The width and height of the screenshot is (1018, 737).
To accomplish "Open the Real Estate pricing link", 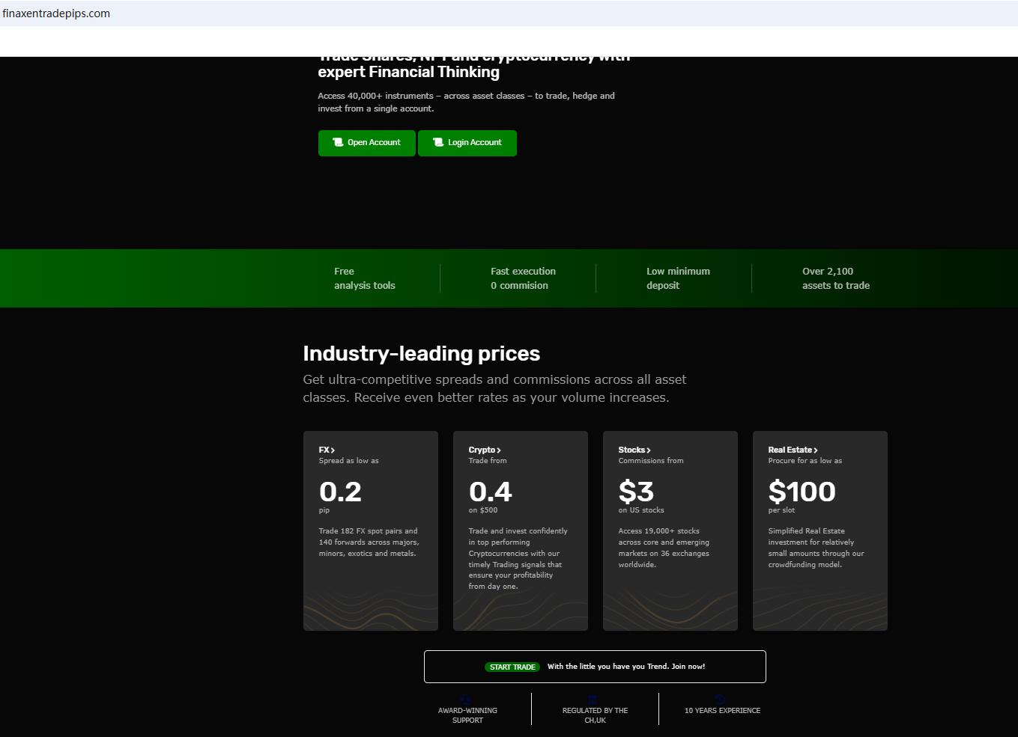I will [x=790, y=450].
